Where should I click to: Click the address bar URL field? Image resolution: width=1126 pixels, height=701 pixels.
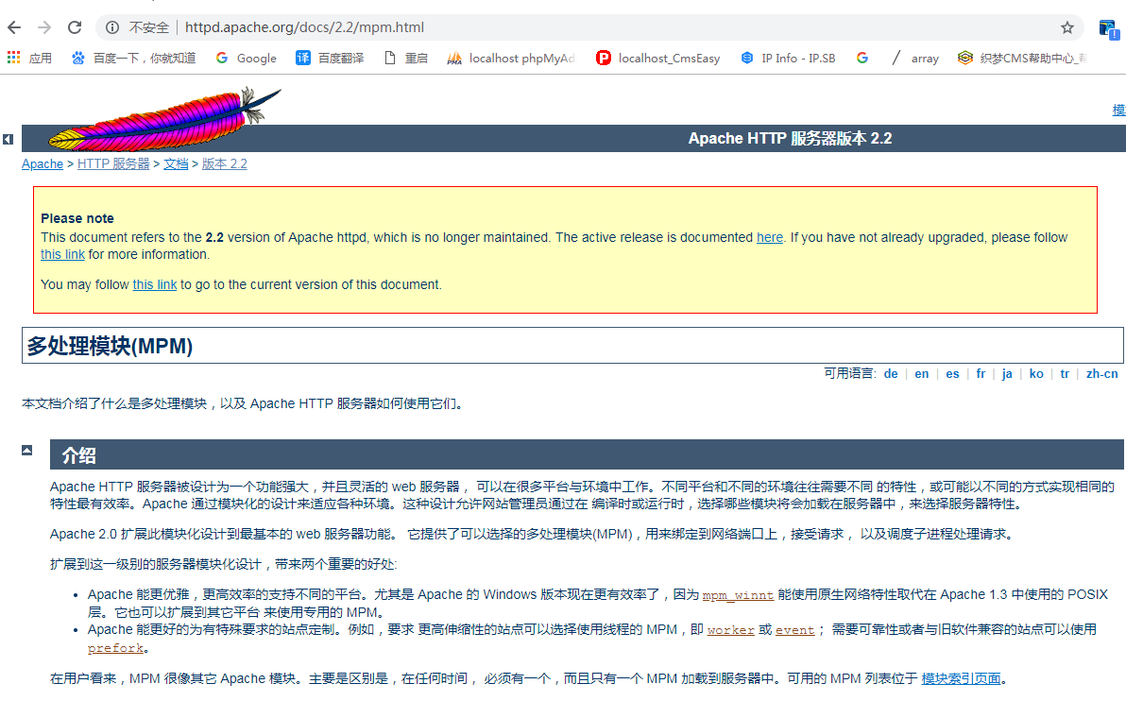[567, 27]
